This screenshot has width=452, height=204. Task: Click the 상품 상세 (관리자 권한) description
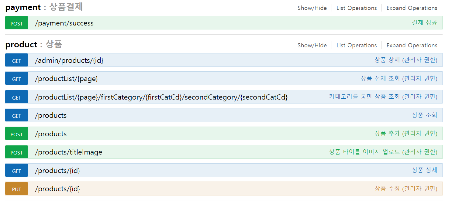406,60
